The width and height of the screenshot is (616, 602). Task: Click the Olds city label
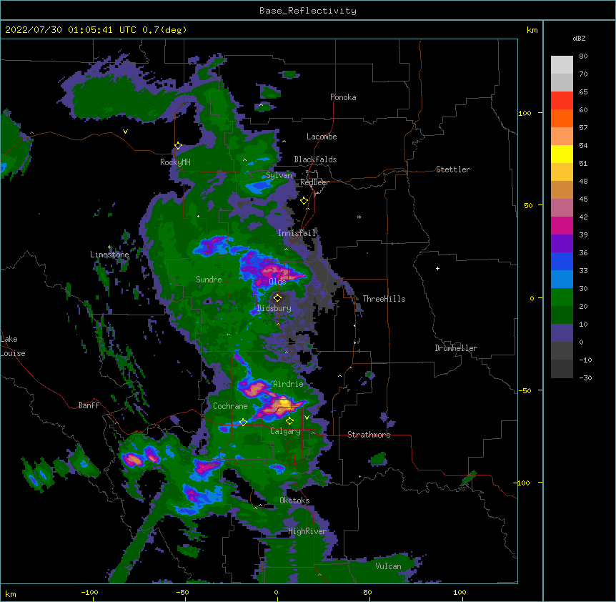tap(277, 282)
